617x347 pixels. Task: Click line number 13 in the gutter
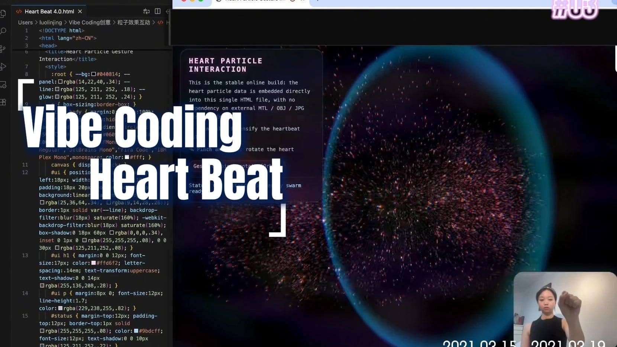[x=25, y=256]
